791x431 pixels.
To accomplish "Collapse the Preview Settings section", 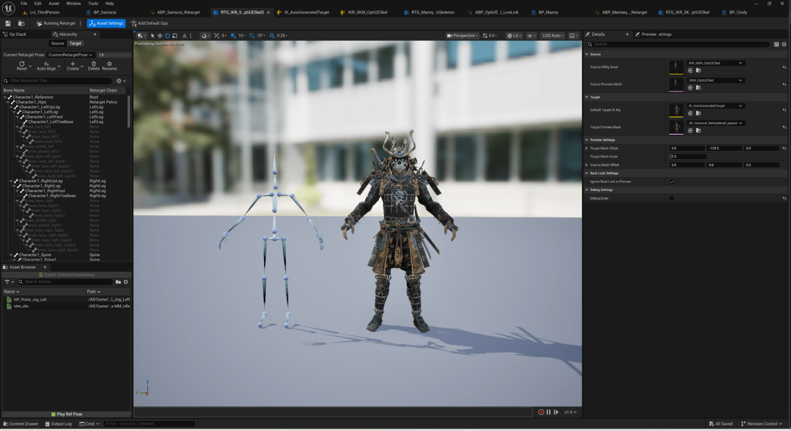I will click(x=587, y=140).
